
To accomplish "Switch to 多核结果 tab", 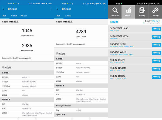I will (24, 16).
